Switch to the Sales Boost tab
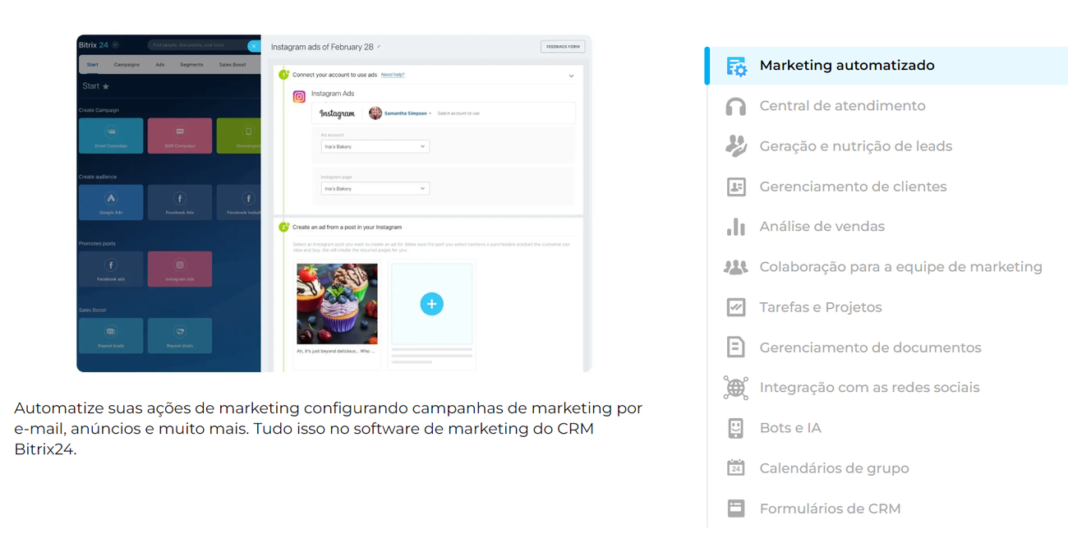This screenshot has width=1068, height=534. pos(232,65)
